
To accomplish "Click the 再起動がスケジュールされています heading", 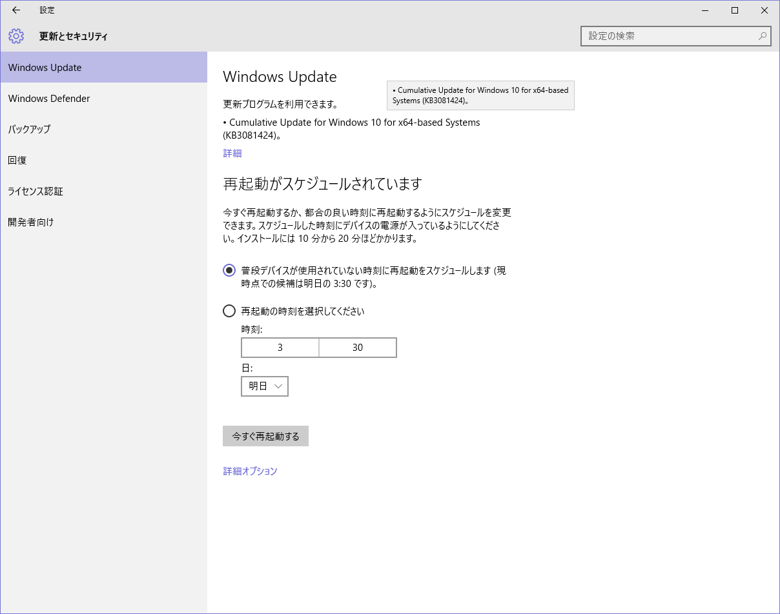I will 322,184.
